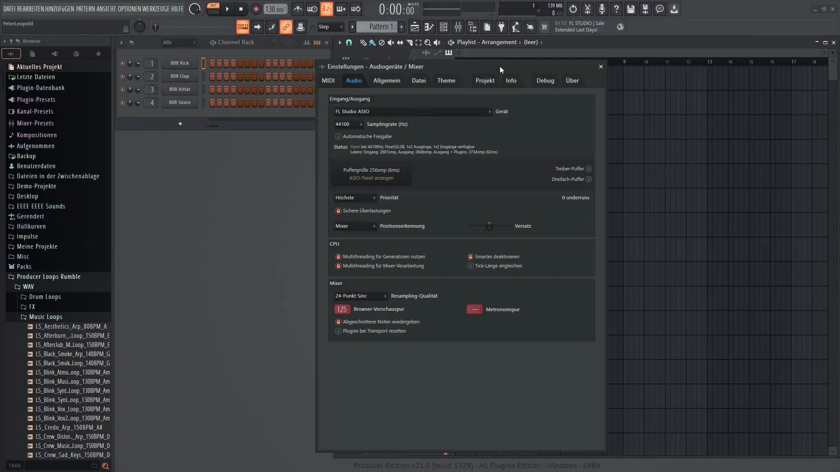Viewport: 840px width, 472px height.
Task: Toggle Dreifach-Puffer option
Action: coord(588,180)
